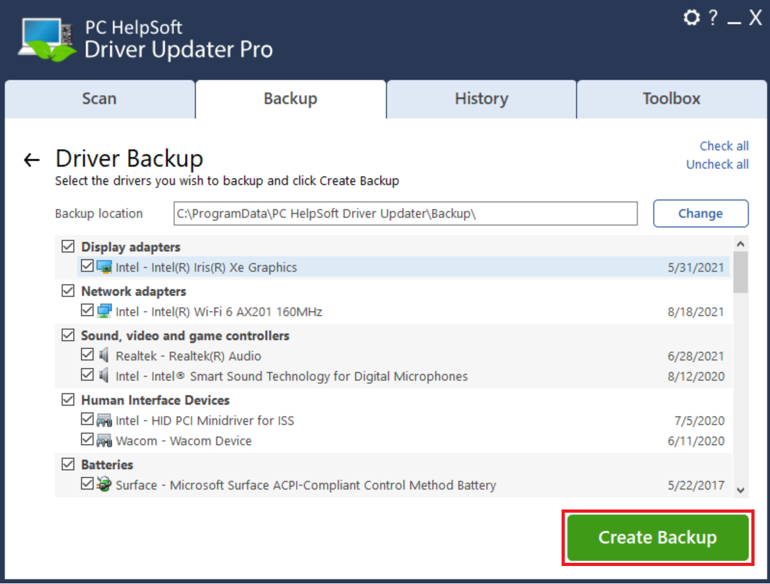Open help with the question mark icon

pos(713,17)
